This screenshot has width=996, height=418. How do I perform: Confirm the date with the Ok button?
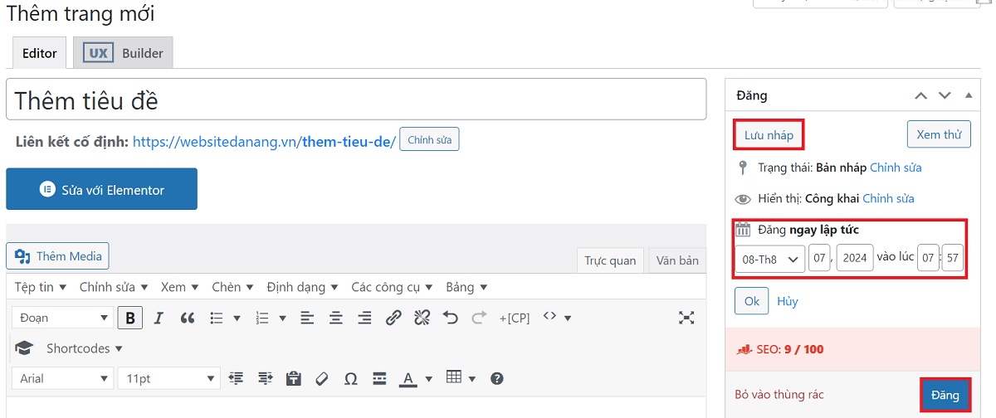(x=752, y=301)
